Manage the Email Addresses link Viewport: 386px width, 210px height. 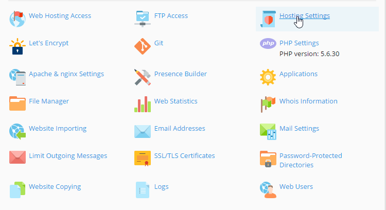(180, 129)
